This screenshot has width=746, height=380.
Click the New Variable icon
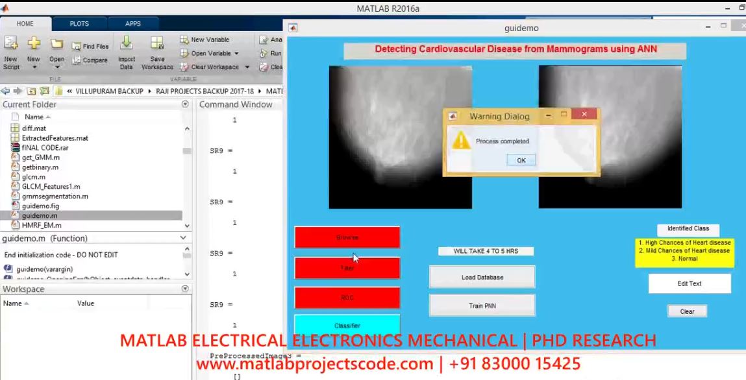point(184,40)
